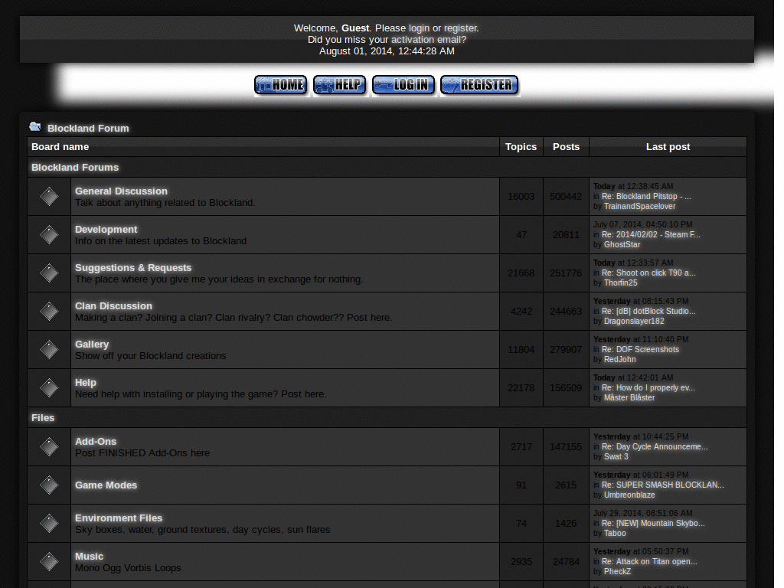View profile of GhostStar

[622, 244]
